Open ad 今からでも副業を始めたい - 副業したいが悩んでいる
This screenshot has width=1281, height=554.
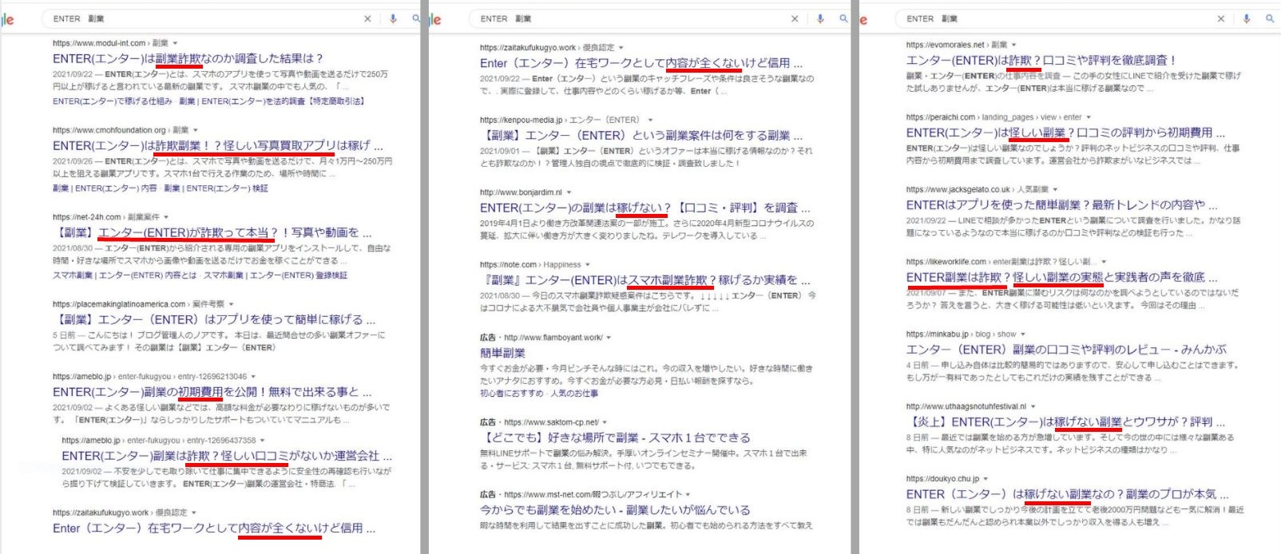[615, 509]
